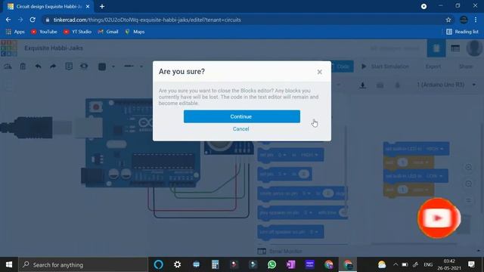
Task: Open the Windows Start menu
Action: (x=9, y=264)
